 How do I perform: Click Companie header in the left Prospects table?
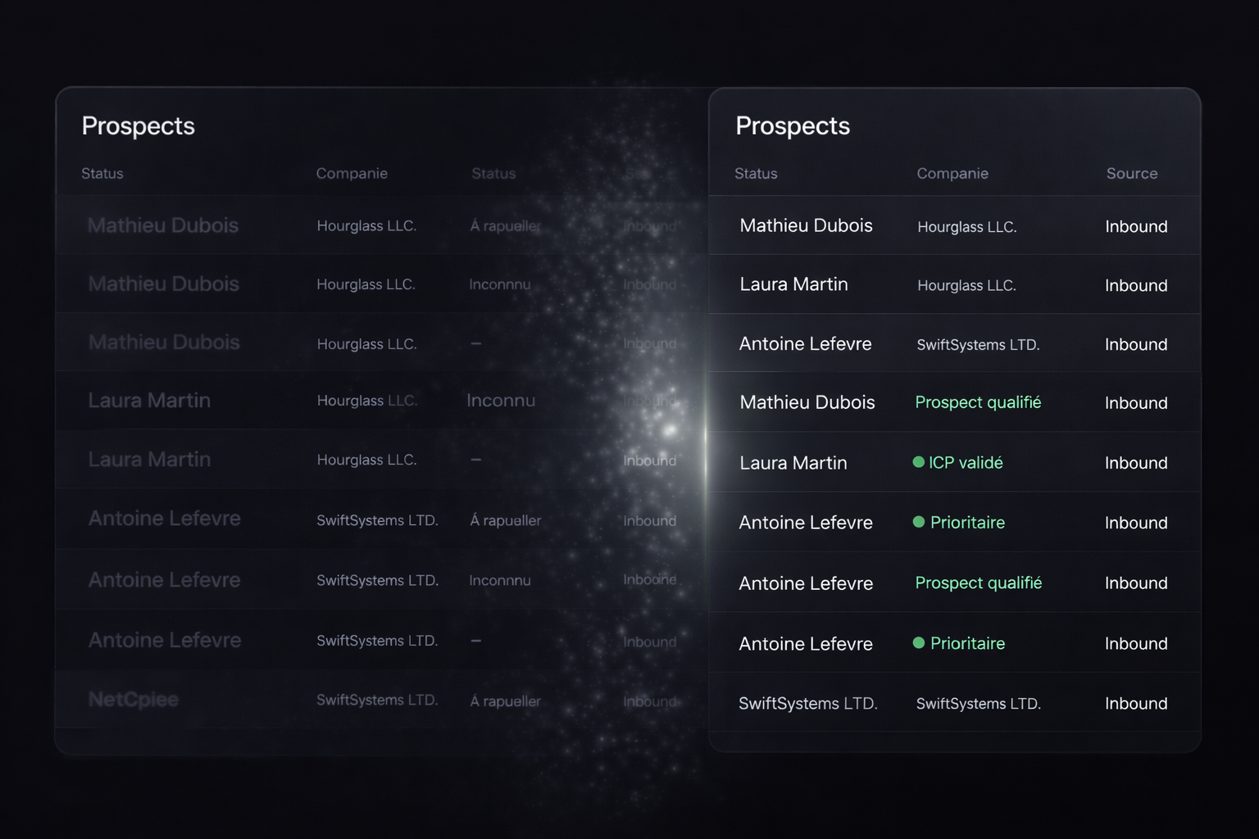[x=352, y=174]
